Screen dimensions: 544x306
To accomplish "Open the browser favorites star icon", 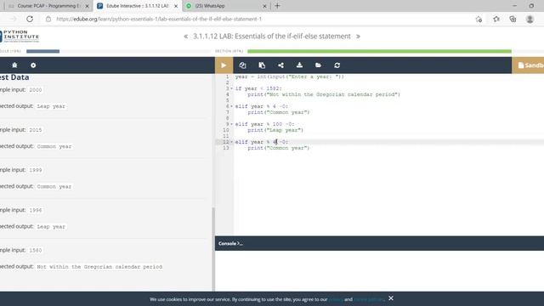I will 496,19.
